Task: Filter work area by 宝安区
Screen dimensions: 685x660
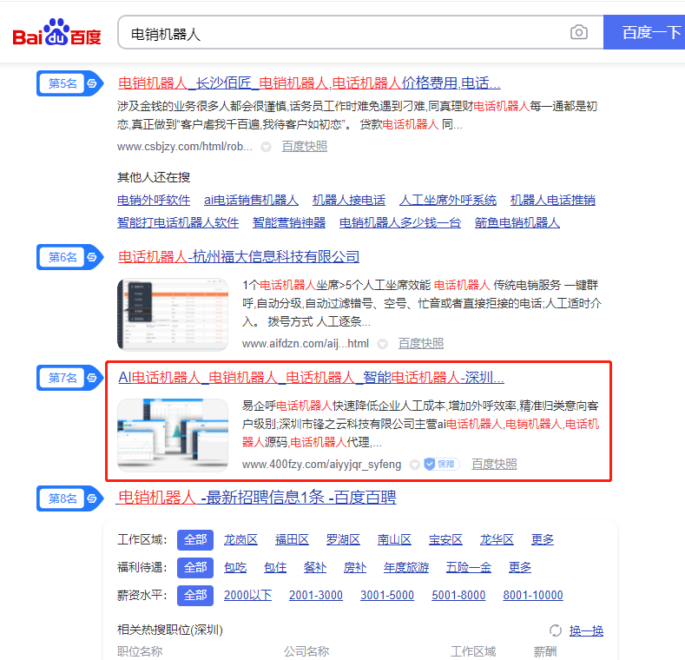Action: (445, 540)
